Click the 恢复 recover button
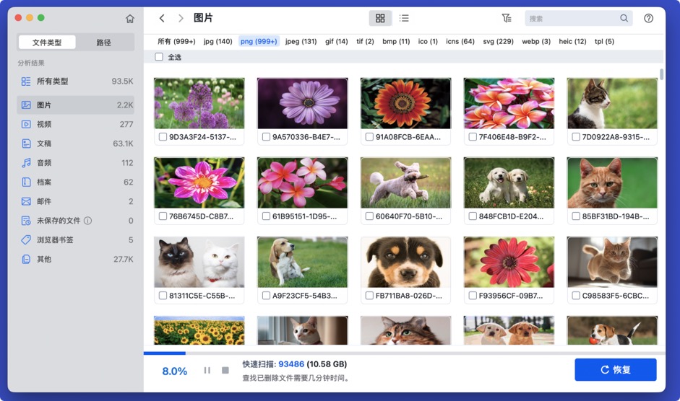 pyautogui.click(x=616, y=370)
